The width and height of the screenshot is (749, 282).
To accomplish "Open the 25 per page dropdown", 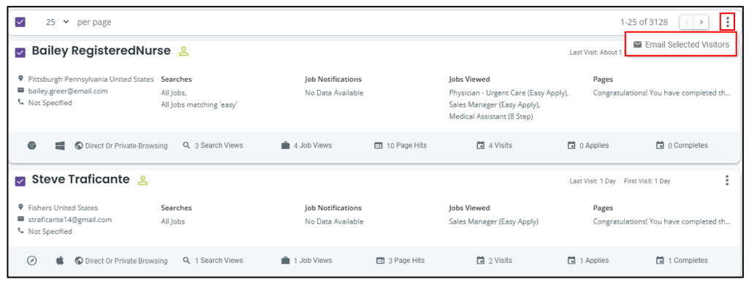I will (57, 22).
